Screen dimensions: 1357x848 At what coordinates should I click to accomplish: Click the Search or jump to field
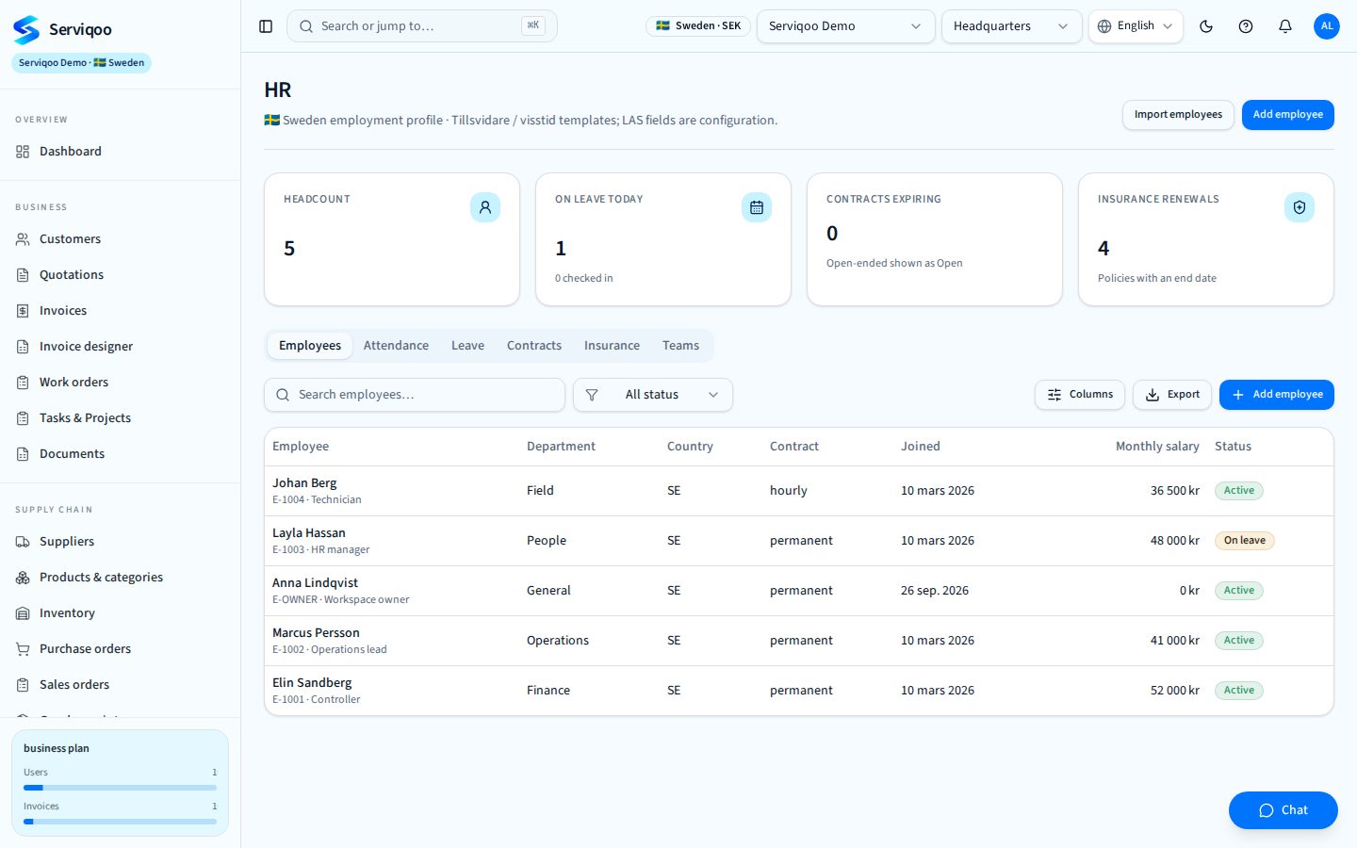click(x=422, y=26)
